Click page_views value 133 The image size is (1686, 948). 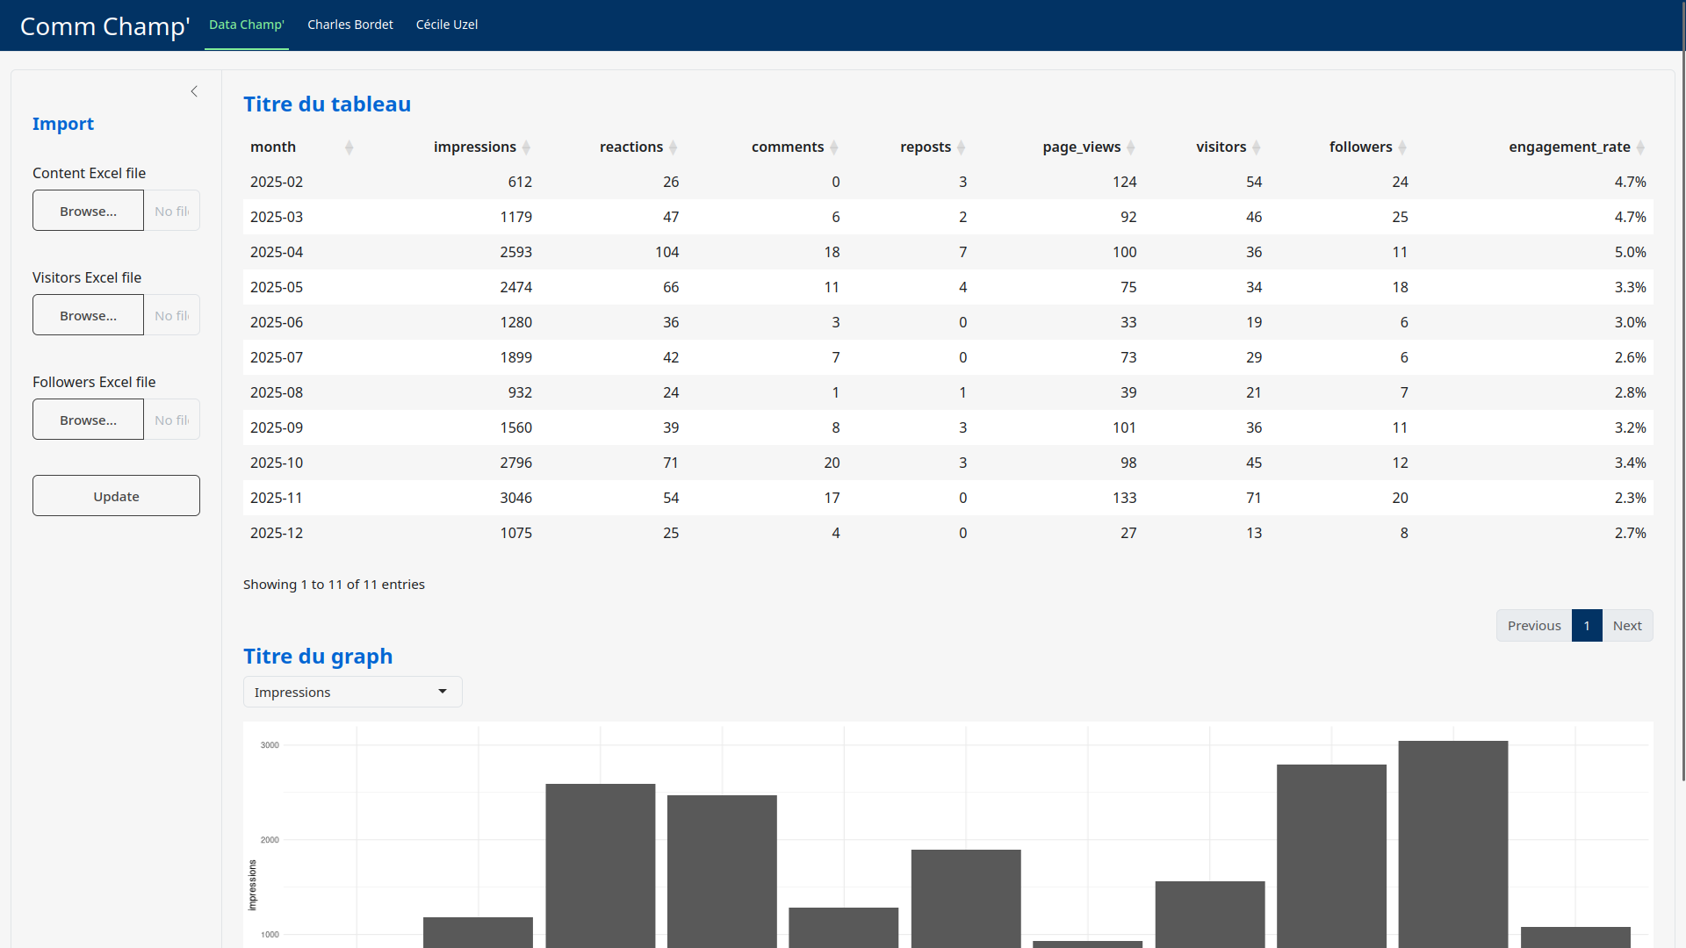1125,498
